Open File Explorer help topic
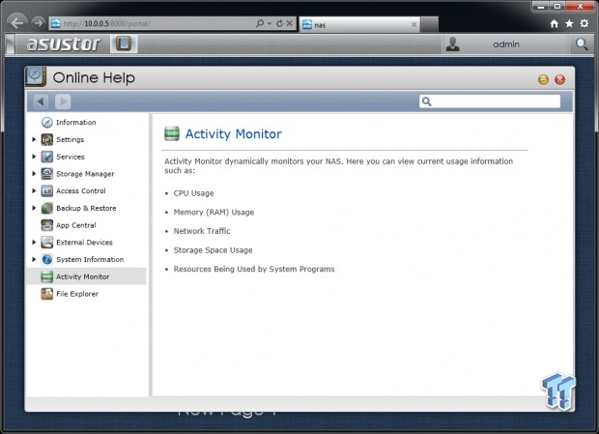This screenshot has width=599, height=434. coord(77,294)
